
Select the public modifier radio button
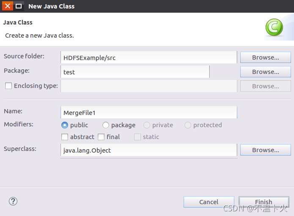65,125
